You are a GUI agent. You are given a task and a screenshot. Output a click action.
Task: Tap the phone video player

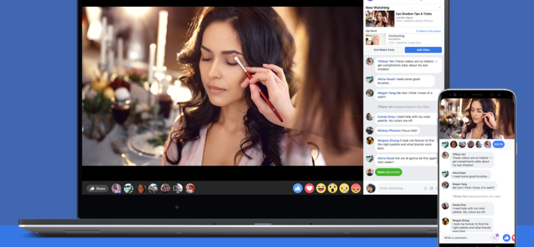[x=477, y=118]
